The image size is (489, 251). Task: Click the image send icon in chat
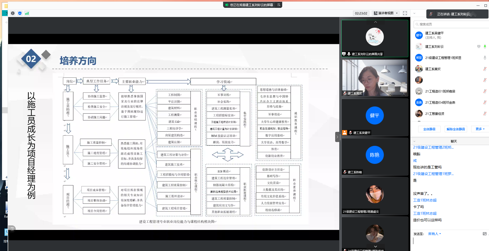pos(484,234)
